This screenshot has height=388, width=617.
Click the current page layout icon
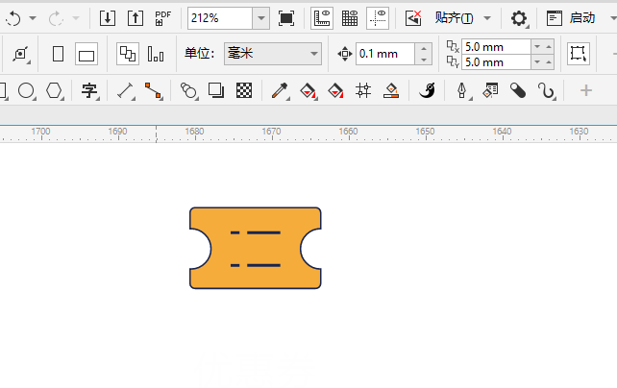[x=156, y=54]
